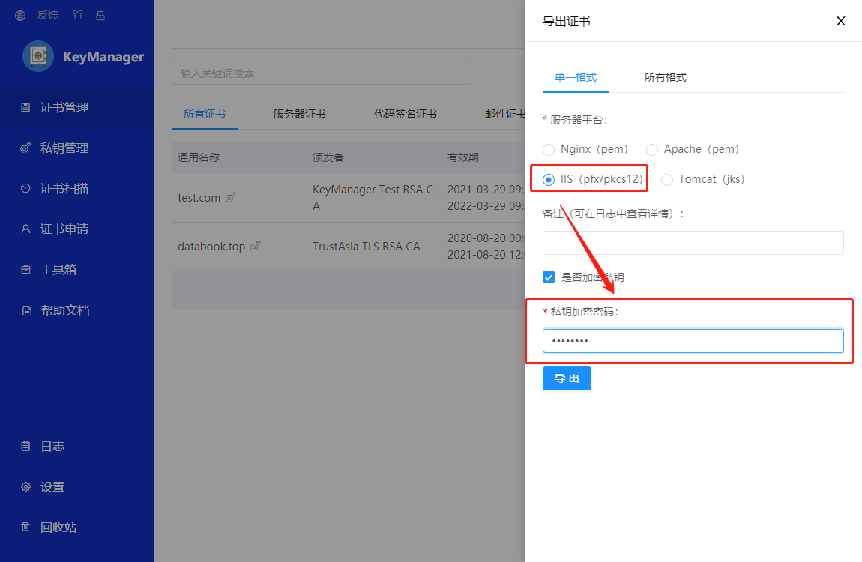Click the KeyManager safe logo
The width and height of the screenshot is (862, 562).
coord(38,56)
